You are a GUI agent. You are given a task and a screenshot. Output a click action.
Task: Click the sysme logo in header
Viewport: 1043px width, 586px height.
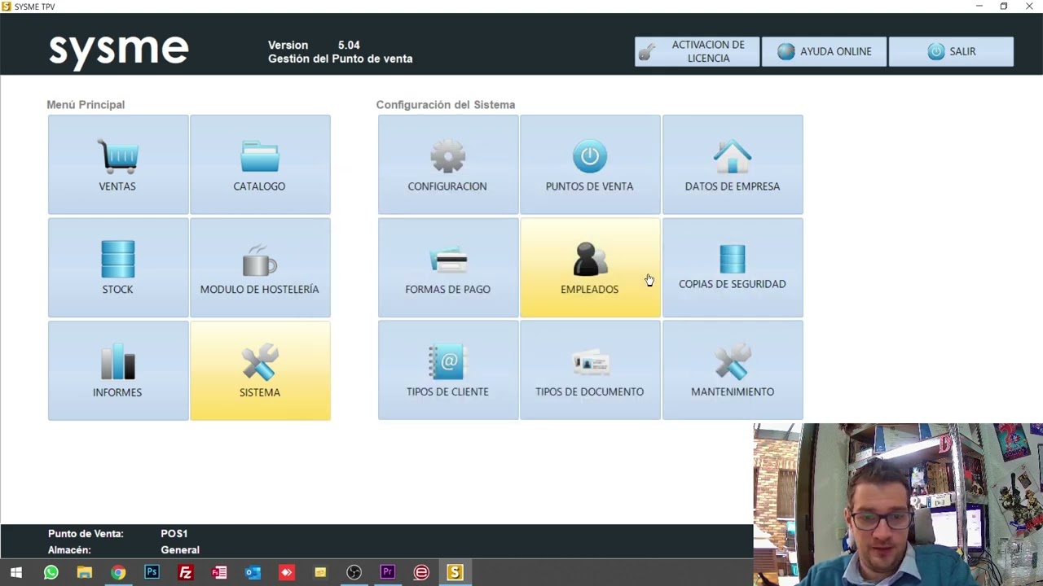[119, 50]
